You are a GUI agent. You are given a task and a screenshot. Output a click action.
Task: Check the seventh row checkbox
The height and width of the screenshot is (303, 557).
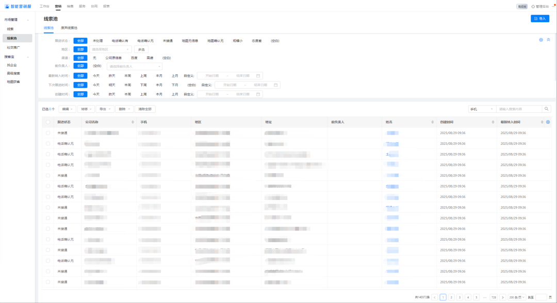click(48, 197)
